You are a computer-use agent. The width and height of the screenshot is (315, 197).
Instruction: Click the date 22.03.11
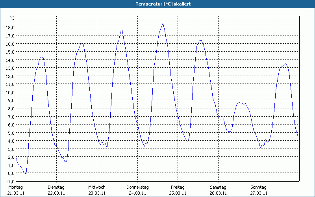click(x=56, y=193)
